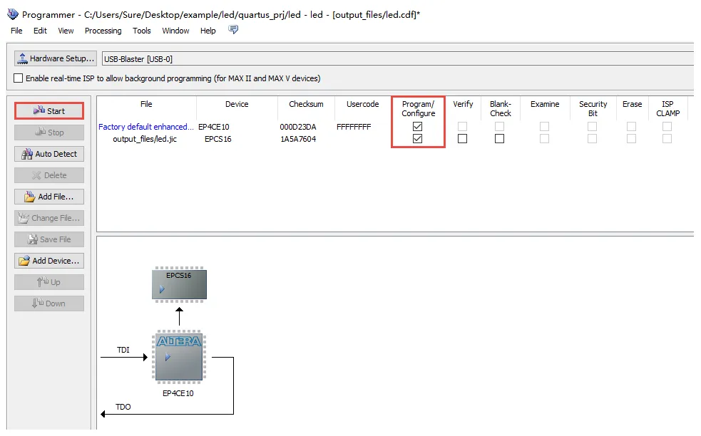
Task: Toggle Blank-Check checkbox on Factory default row
Action: (499, 126)
